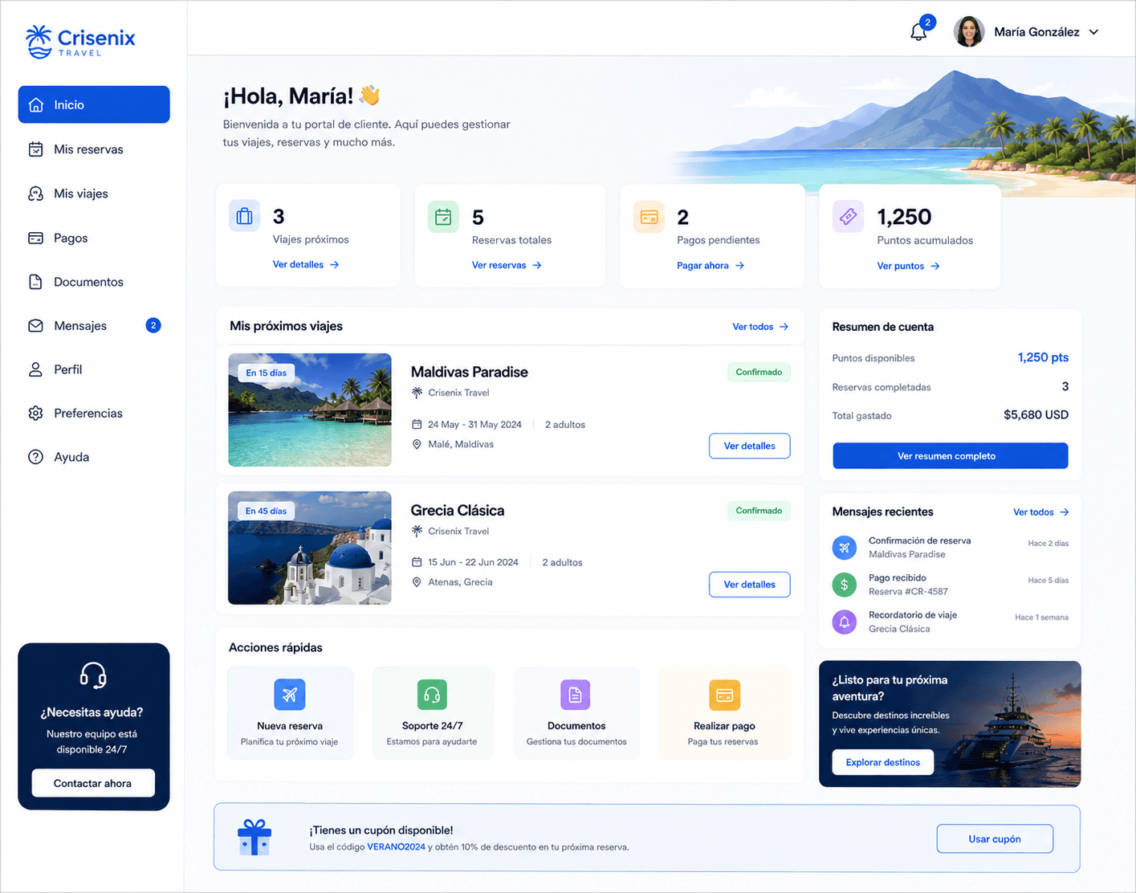1136x893 pixels.
Task: Click the card icon for Pagos pendientes
Action: (x=649, y=217)
